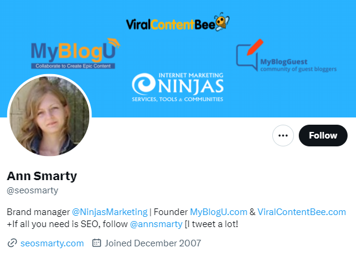
Task: Click the @seosmarty handle text
Action: pyautogui.click(x=33, y=190)
